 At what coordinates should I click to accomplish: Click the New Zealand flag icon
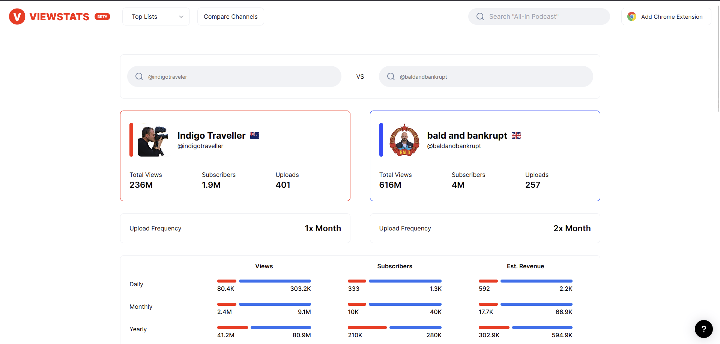pyautogui.click(x=255, y=136)
